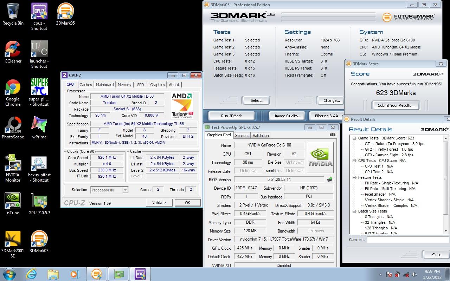Select GT2 - Firefly Forest result
This screenshot has height=281, width=450.
389,149
